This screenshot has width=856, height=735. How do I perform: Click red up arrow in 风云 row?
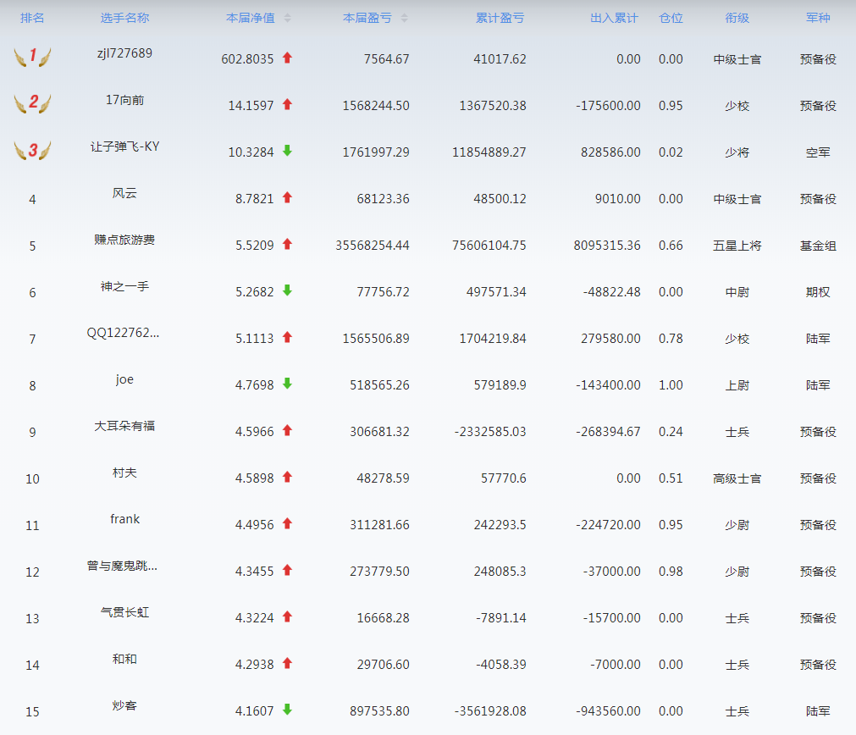tap(288, 197)
